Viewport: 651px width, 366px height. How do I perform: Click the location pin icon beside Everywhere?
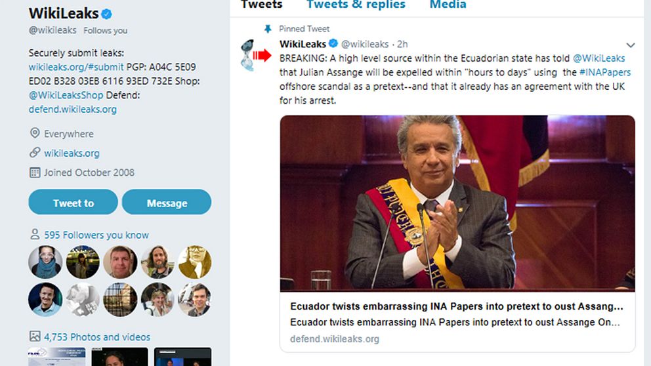pos(35,133)
